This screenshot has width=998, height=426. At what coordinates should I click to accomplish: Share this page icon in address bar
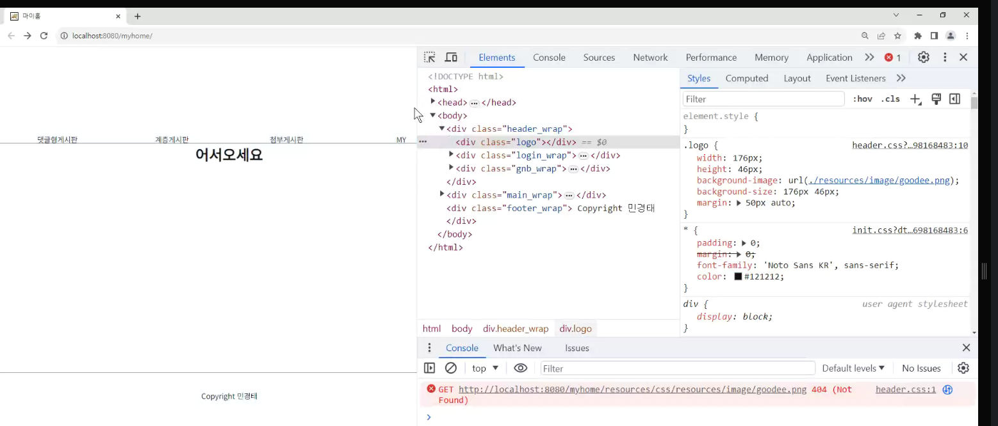coord(882,36)
